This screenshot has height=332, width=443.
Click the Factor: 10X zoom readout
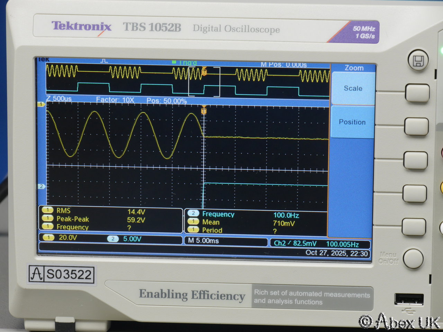115,100
